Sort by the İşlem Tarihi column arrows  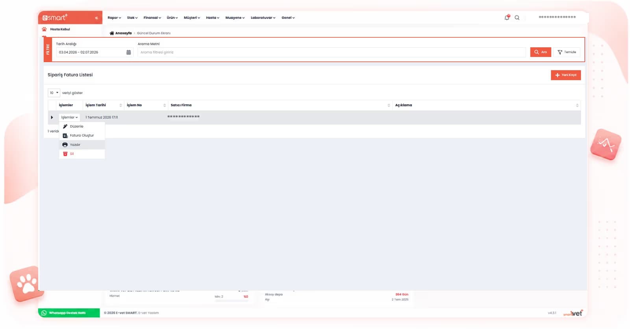pyautogui.click(x=120, y=105)
